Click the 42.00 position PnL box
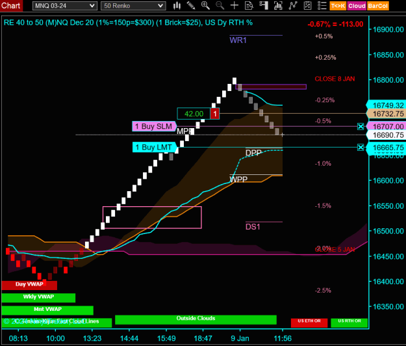This screenshot has width=406, height=346. (x=194, y=114)
